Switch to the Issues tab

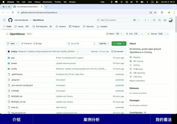21,27
